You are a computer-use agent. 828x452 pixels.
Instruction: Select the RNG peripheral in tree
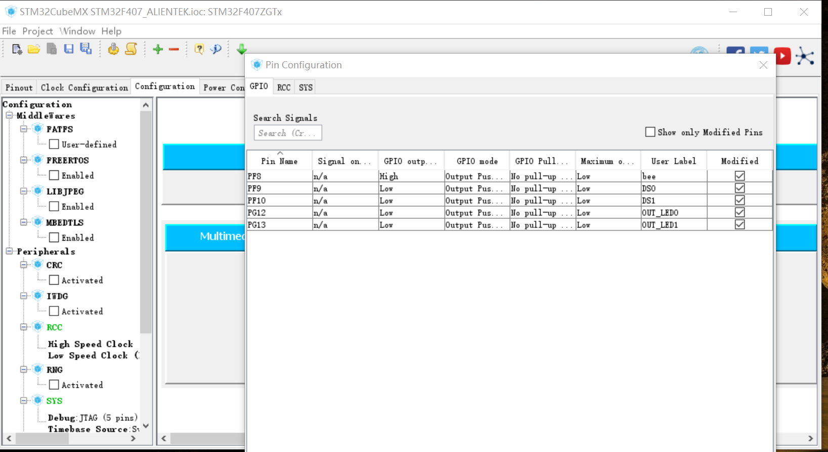tap(55, 370)
